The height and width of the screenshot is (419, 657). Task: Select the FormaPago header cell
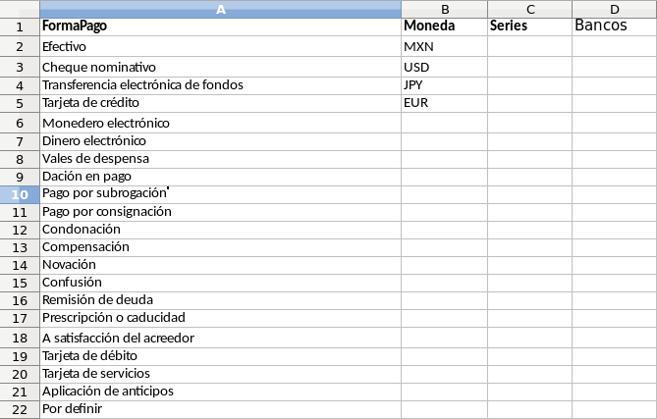click(220, 26)
